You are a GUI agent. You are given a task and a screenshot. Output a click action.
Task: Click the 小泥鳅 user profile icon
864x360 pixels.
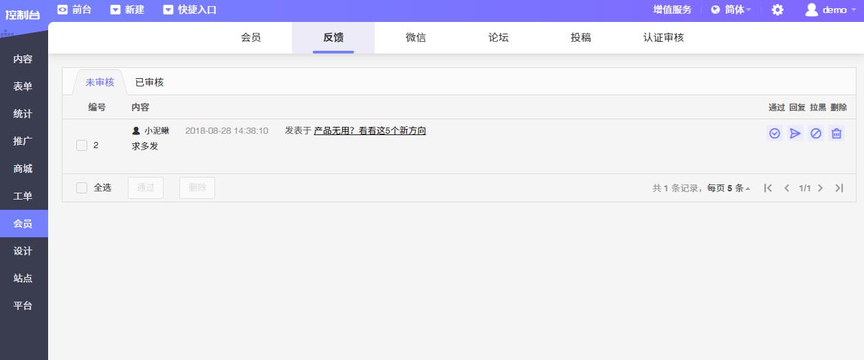136,130
